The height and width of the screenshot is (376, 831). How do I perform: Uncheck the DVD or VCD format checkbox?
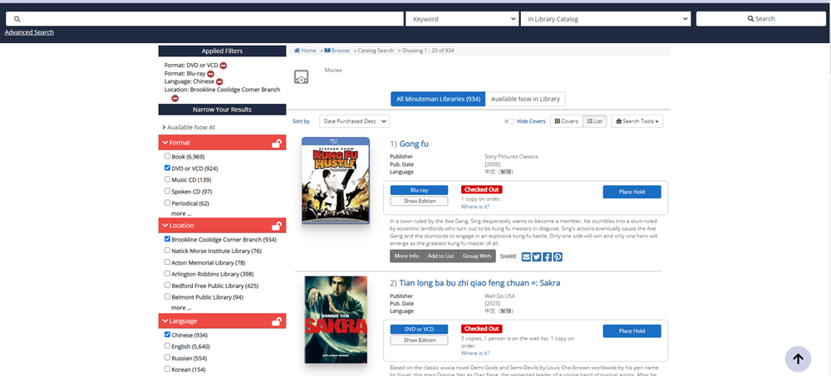point(168,168)
